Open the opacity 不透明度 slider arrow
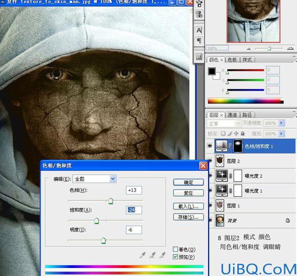297x276 pixels. coord(281,123)
